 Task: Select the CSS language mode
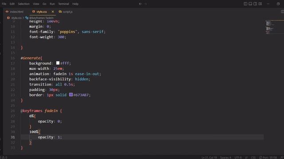coord(253,158)
